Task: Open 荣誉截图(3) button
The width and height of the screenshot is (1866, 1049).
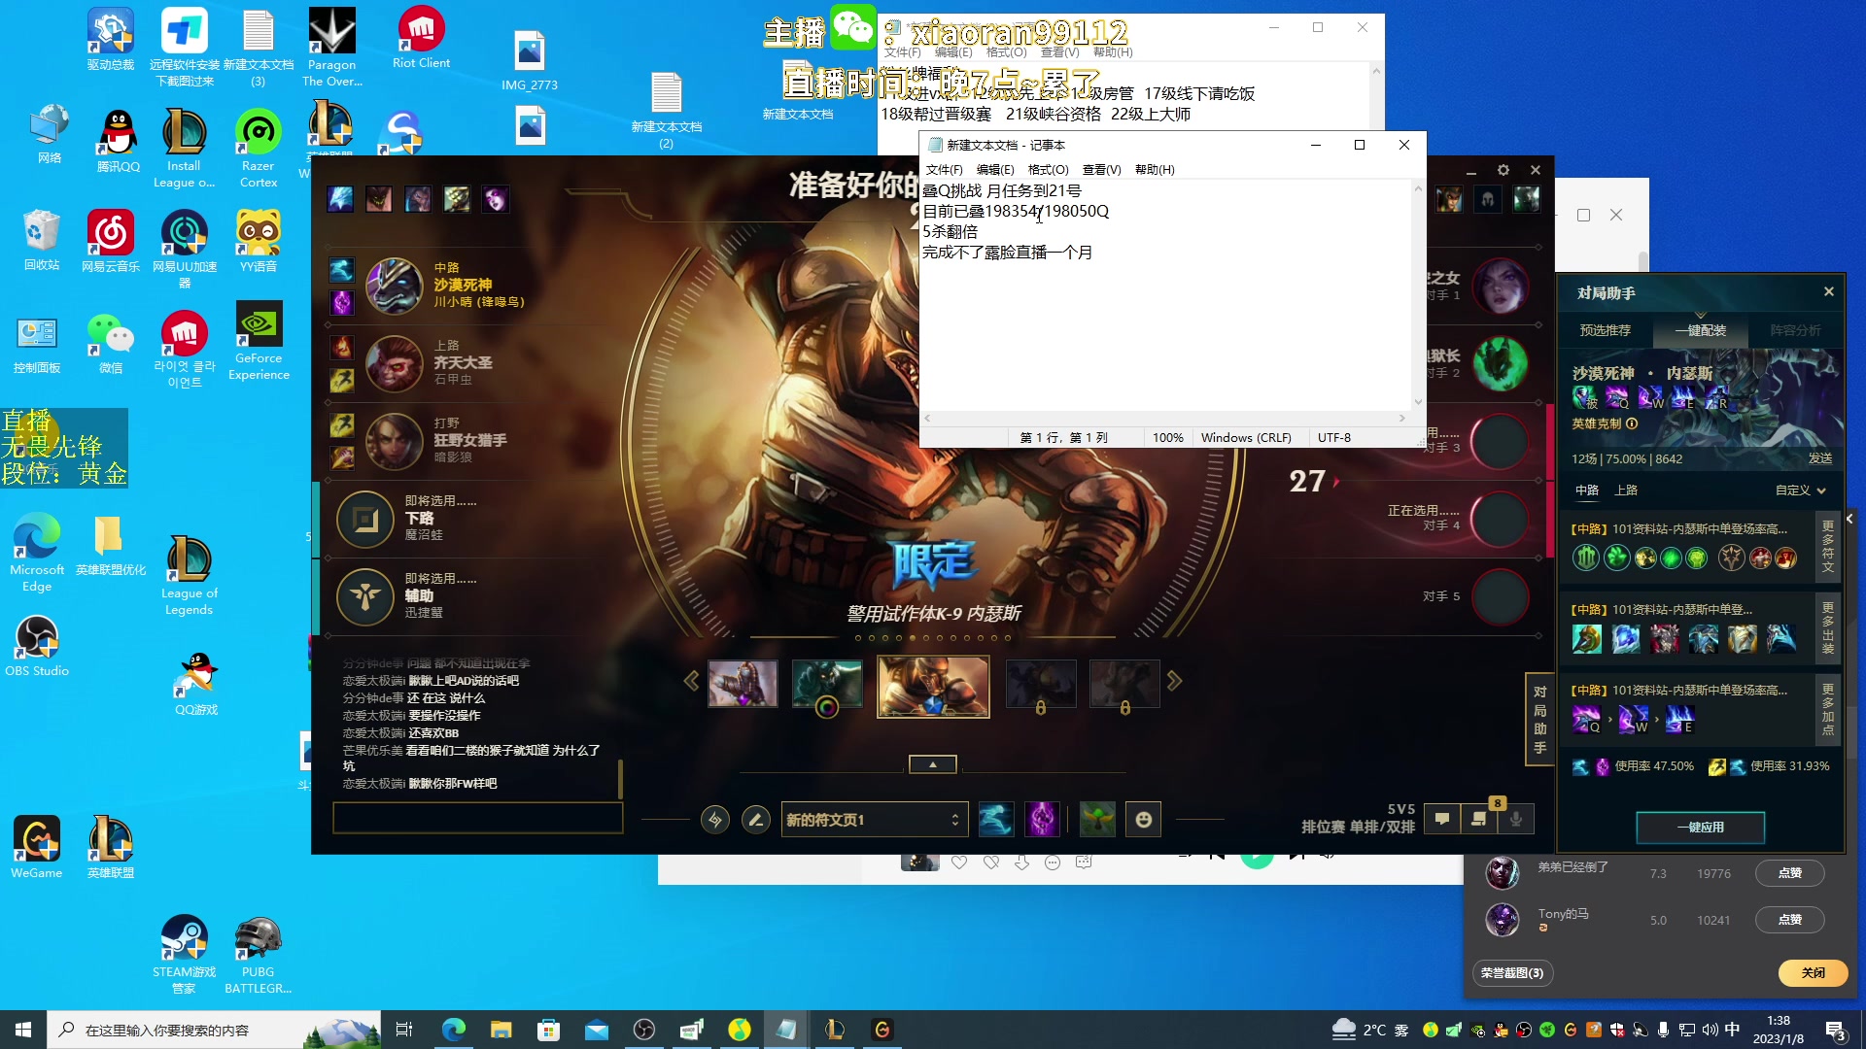Action: tap(1512, 972)
